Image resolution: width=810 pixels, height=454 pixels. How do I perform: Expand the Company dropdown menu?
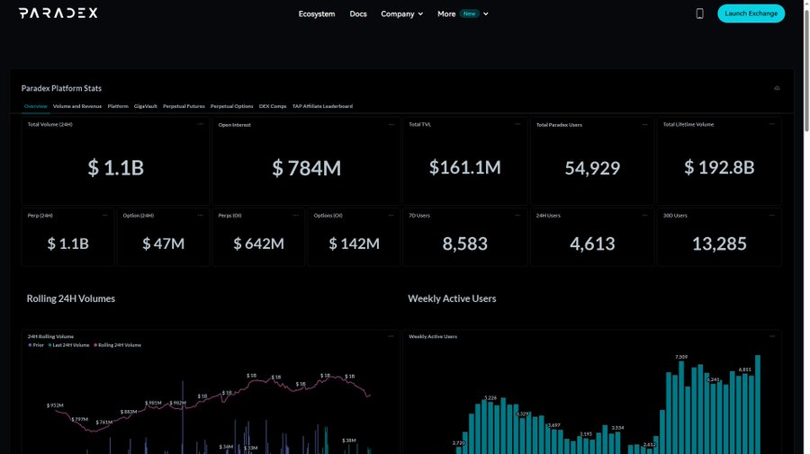pyautogui.click(x=402, y=13)
